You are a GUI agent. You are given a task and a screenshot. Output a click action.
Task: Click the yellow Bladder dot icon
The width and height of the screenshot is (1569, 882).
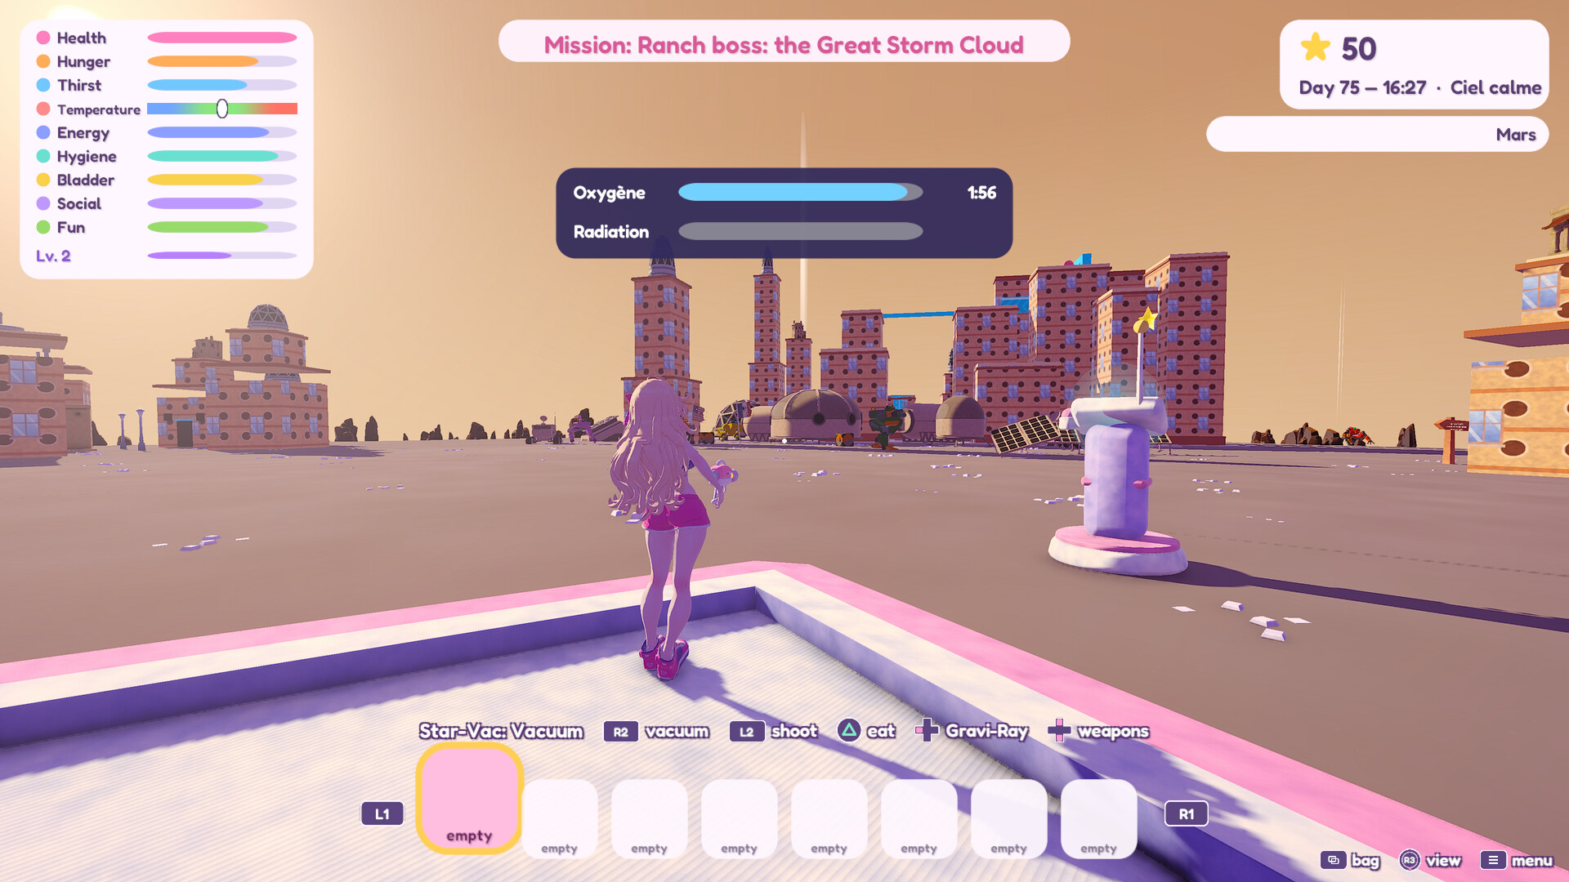43,180
